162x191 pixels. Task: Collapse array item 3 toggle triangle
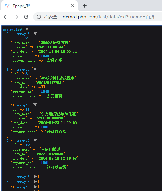tap(35, 140)
